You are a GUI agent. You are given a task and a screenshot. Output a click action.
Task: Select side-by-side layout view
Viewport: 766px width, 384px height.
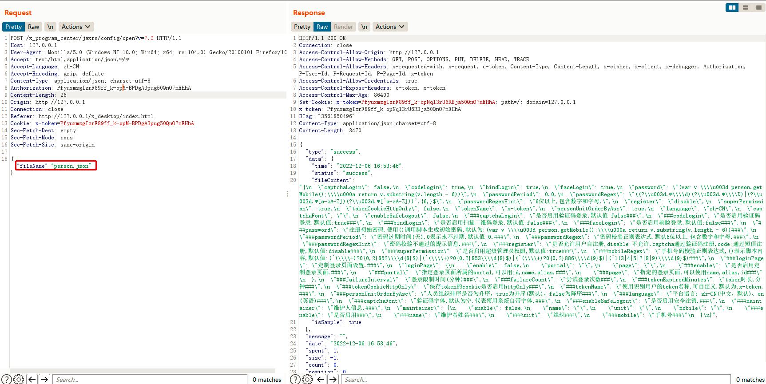point(732,8)
